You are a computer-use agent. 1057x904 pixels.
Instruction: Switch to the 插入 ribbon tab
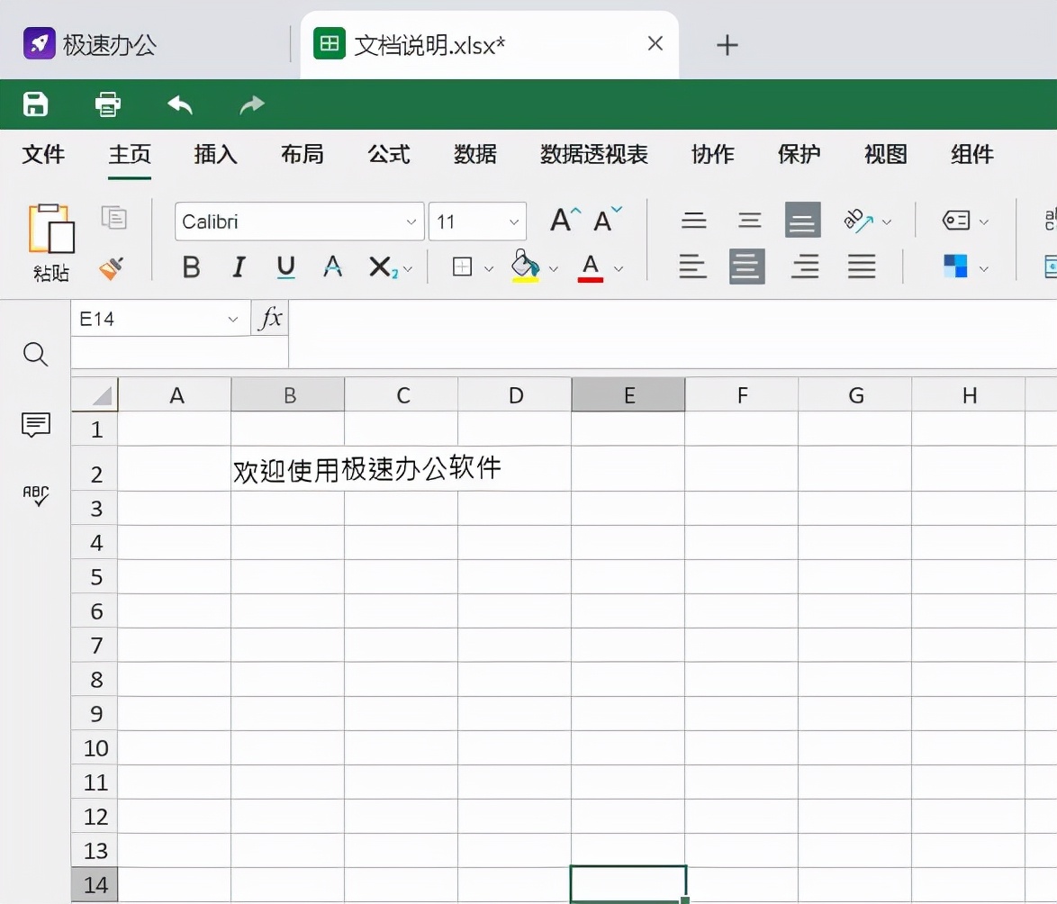(x=214, y=154)
